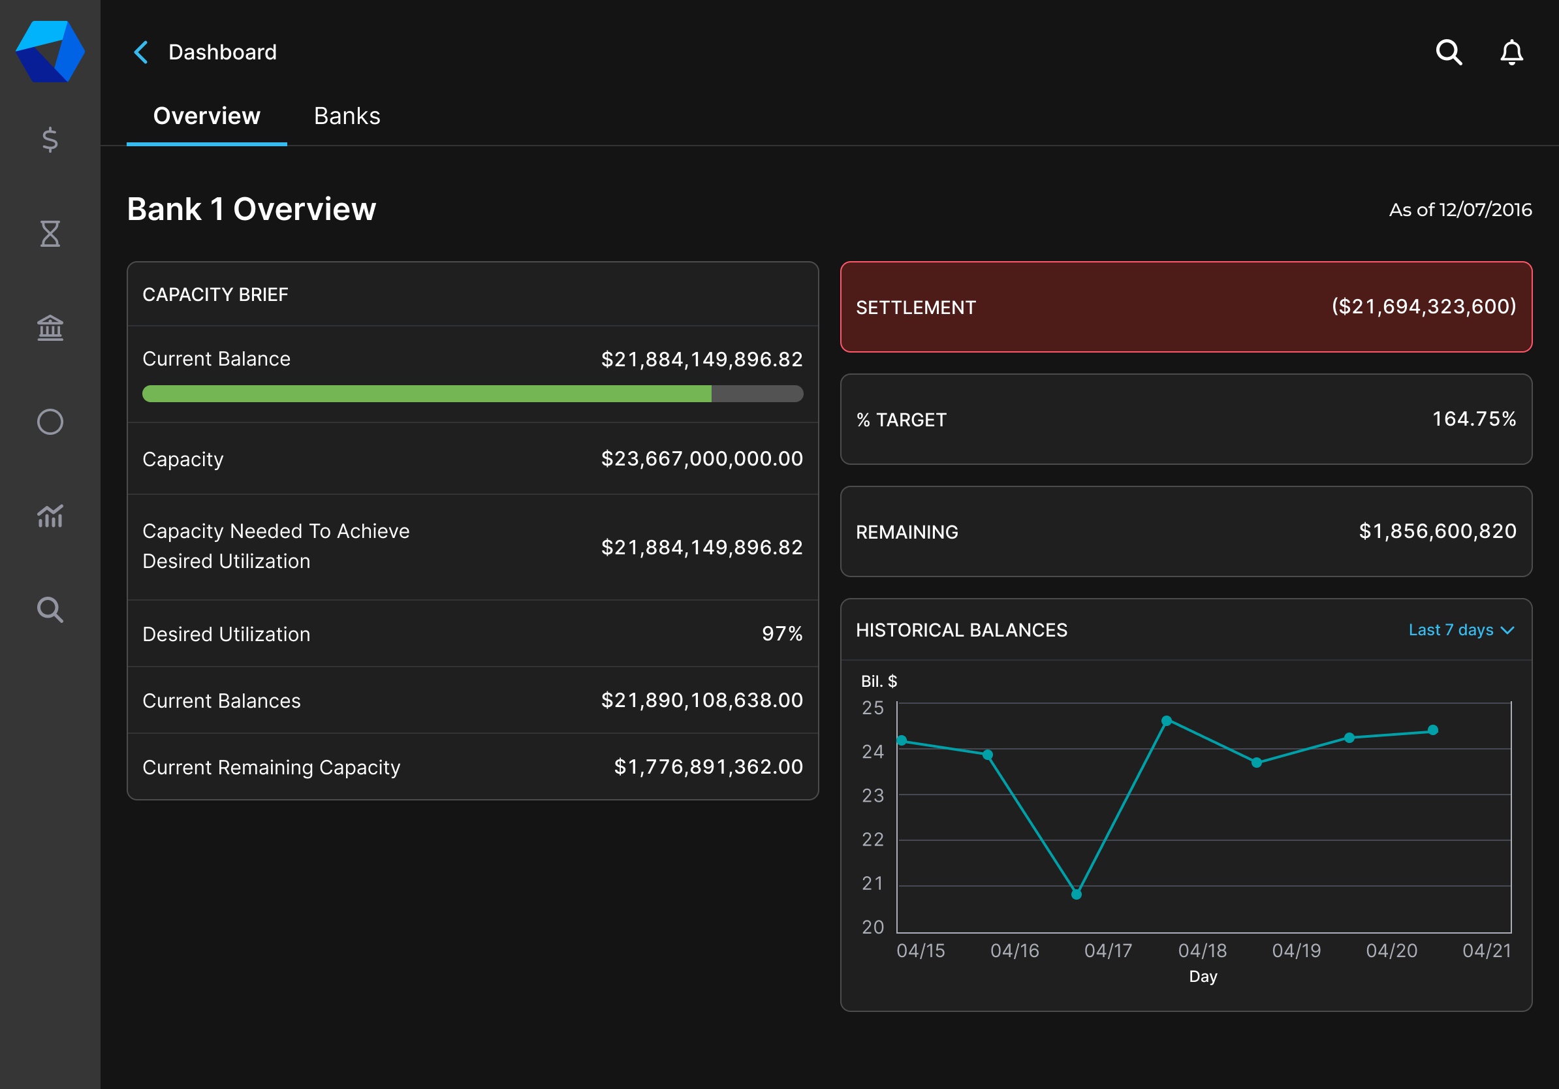Open search from the top header
This screenshot has height=1089, width=1559.
(x=1448, y=52)
